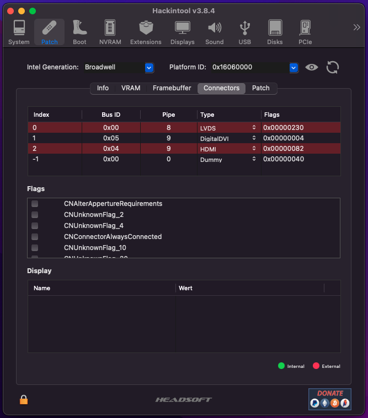368x418 pixels.
Task: Open the Intel Generation dropdown
Action: [149, 68]
